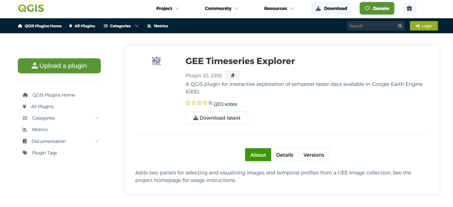Click the QGIS logo
This screenshot has width=453, height=207.
[31, 8]
